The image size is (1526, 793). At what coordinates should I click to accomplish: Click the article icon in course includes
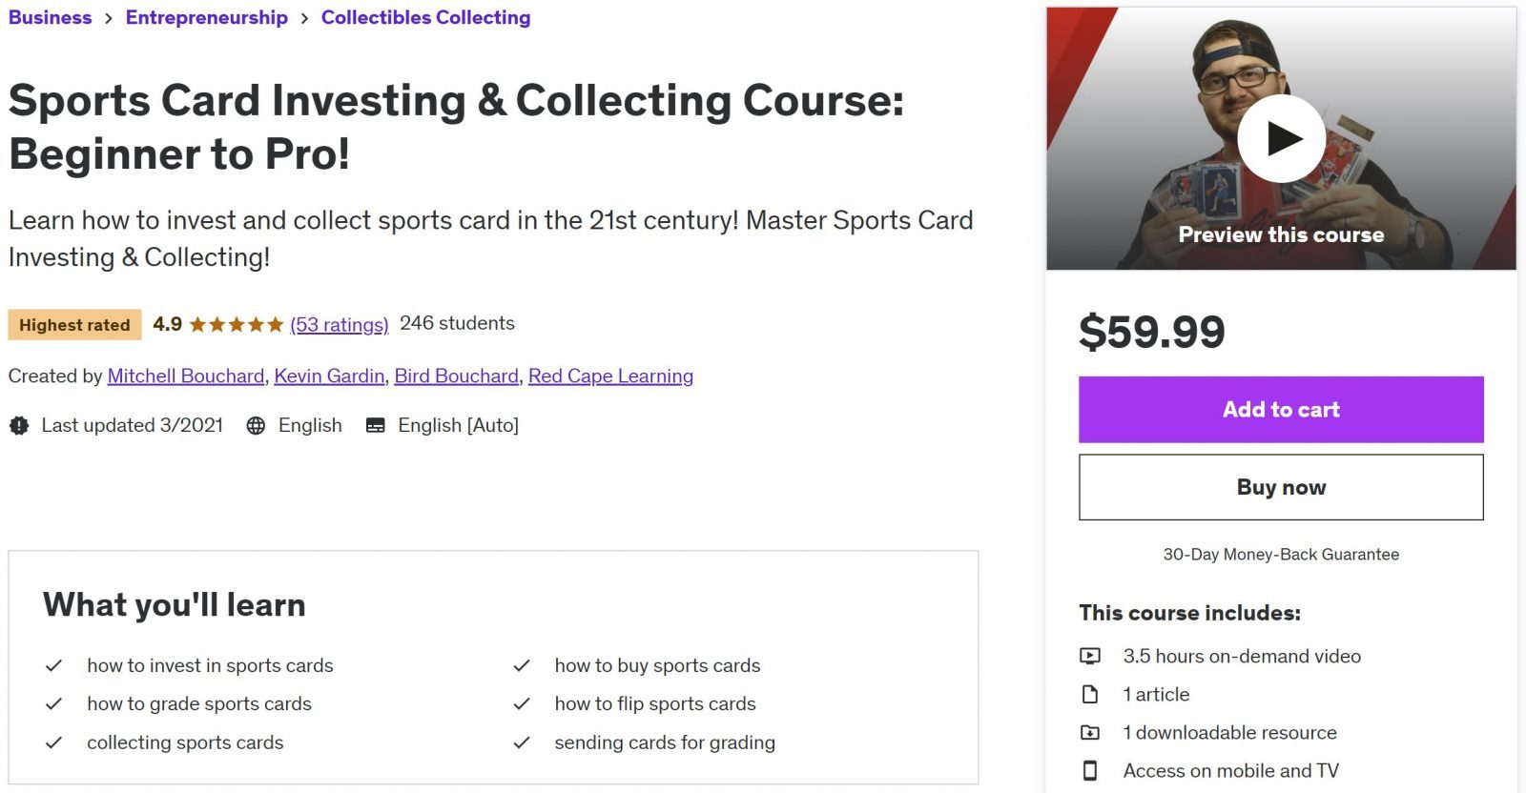[1090, 694]
